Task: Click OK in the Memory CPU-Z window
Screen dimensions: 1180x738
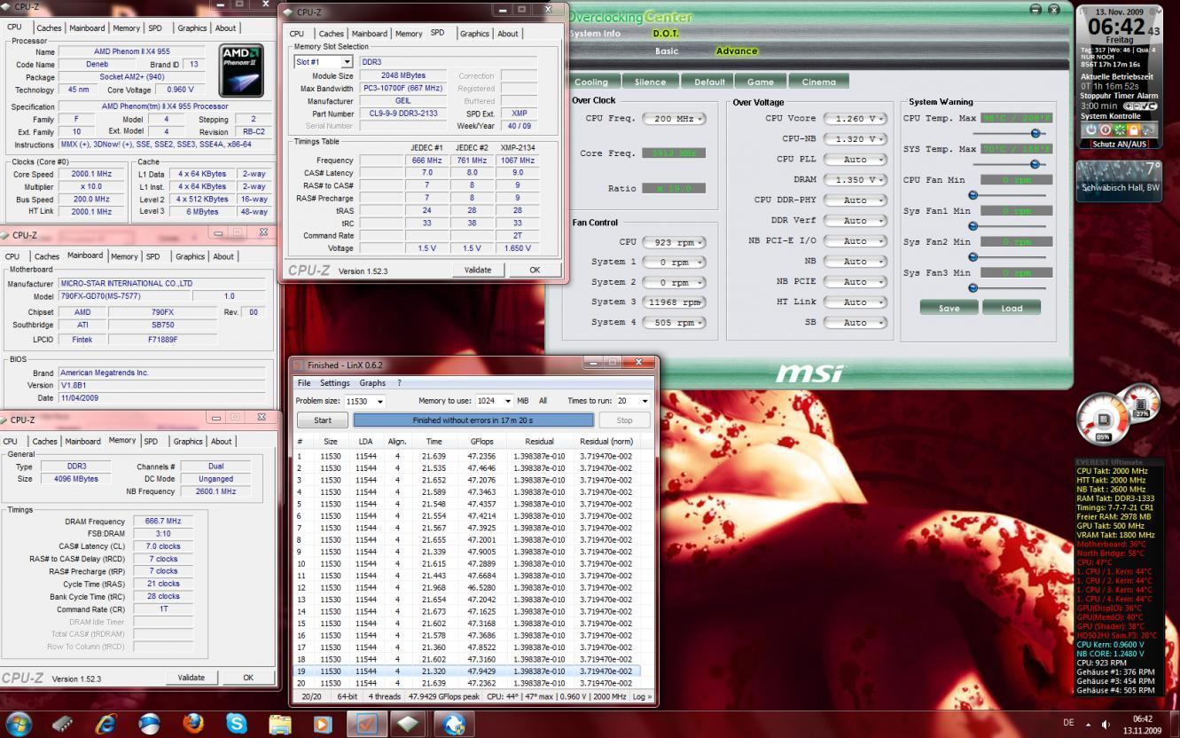Action: point(248,678)
